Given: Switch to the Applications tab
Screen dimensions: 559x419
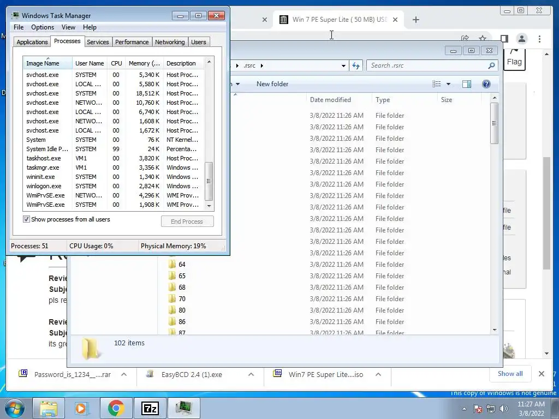Looking at the screenshot, I should [32, 42].
